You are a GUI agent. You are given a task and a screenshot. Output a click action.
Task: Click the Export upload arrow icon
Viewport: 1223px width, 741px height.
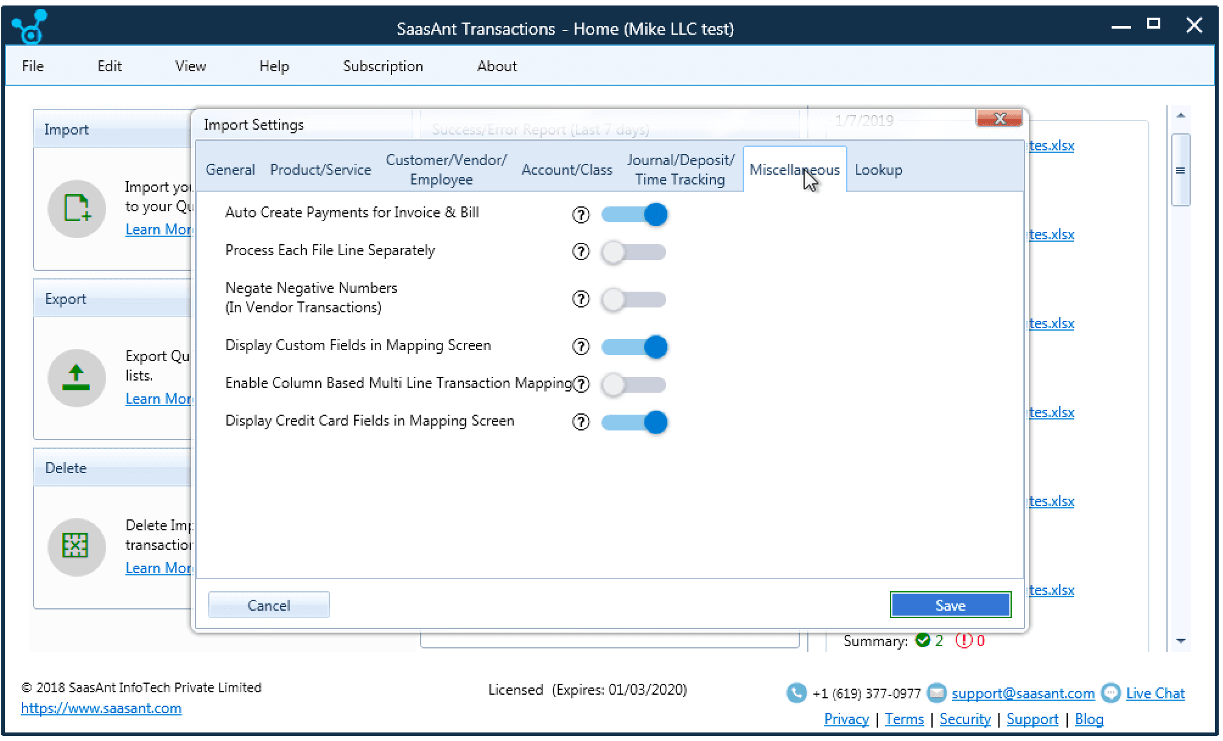pos(77,378)
